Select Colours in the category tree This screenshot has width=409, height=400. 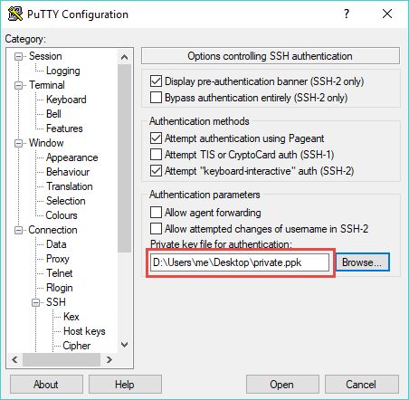pos(62,215)
